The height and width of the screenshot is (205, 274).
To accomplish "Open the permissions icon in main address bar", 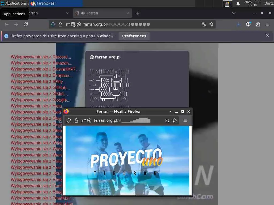I will 68,24.
